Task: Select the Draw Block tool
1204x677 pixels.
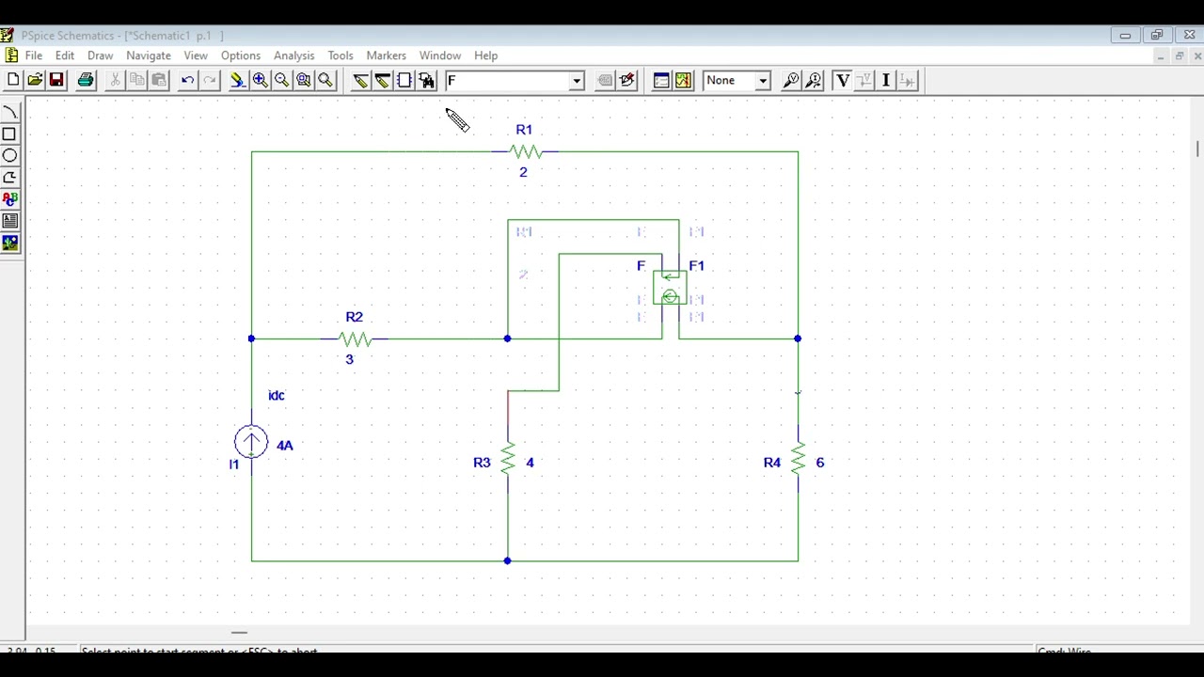Action: coord(404,81)
